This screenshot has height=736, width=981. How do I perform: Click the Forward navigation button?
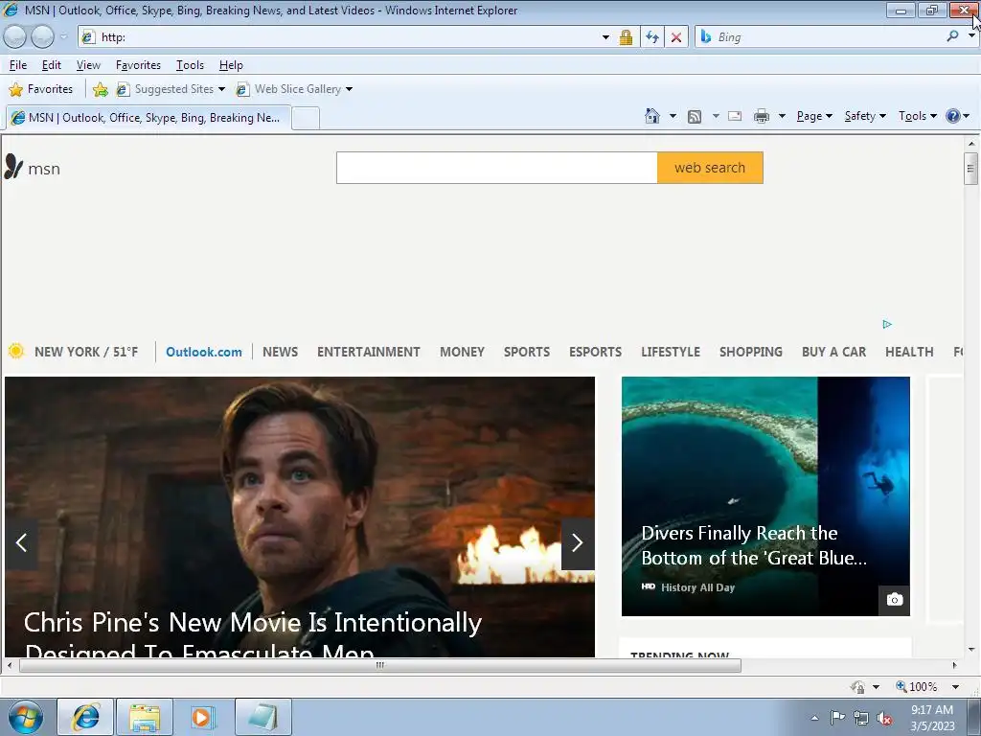click(42, 37)
